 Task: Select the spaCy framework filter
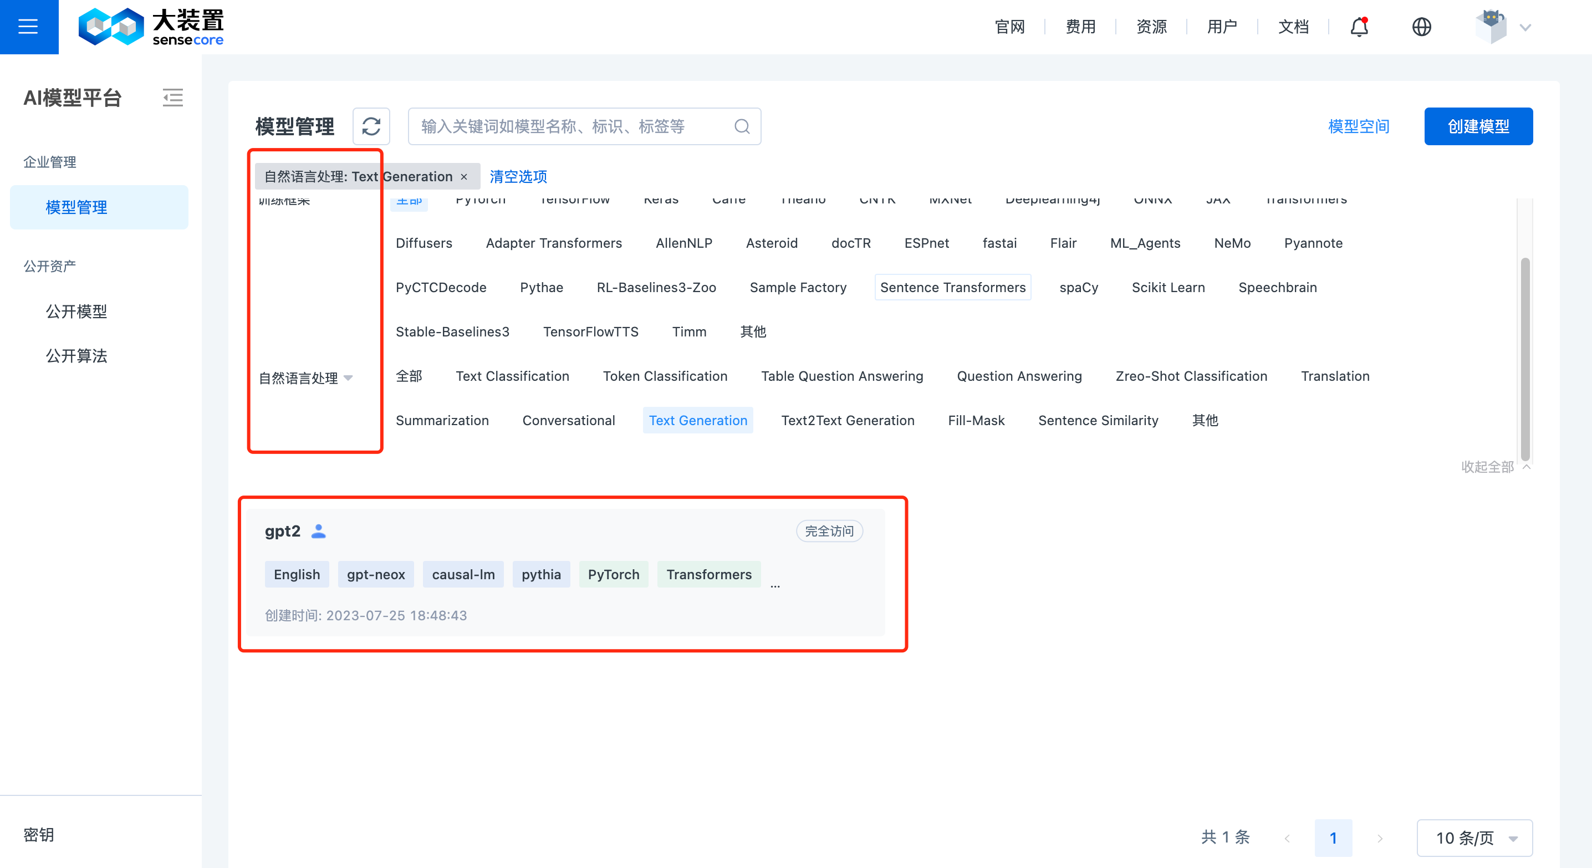(x=1079, y=288)
